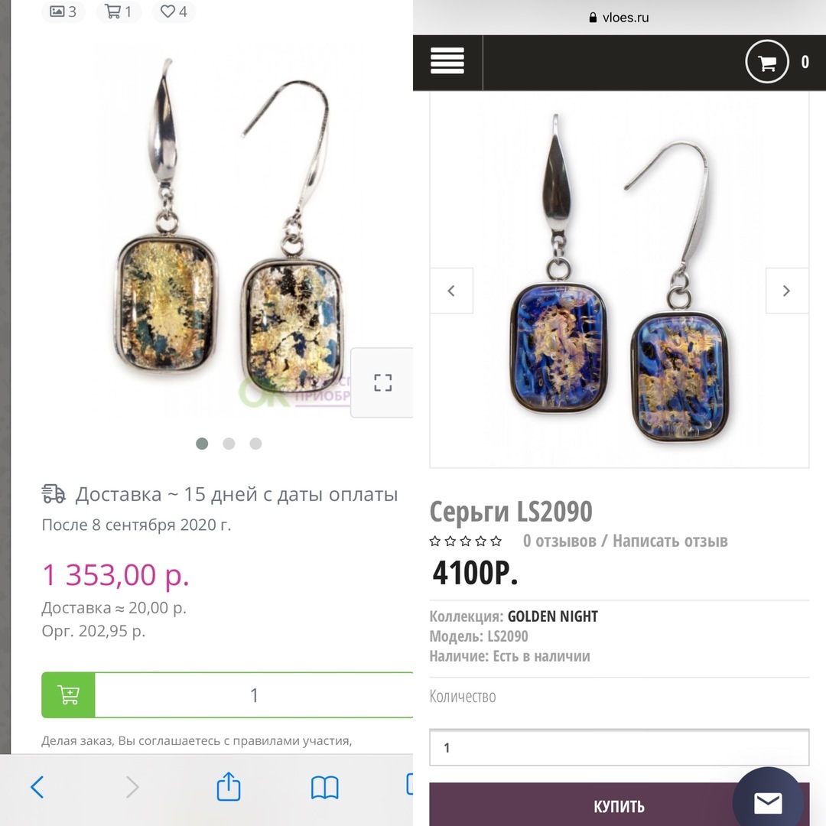Tap the cart count badge showing 1
Viewport: 826px width, 826px height.
tap(119, 11)
